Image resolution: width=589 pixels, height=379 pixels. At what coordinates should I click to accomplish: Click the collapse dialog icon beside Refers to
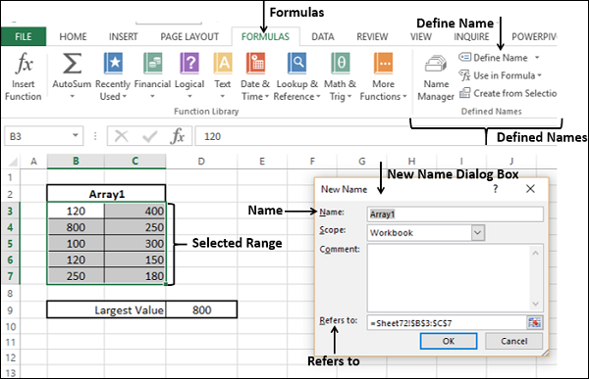(x=535, y=322)
